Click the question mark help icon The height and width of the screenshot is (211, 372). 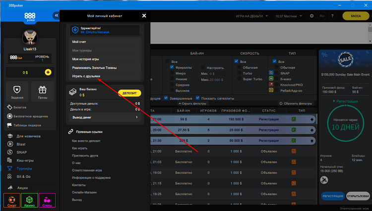pyautogui.click(x=333, y=16)
